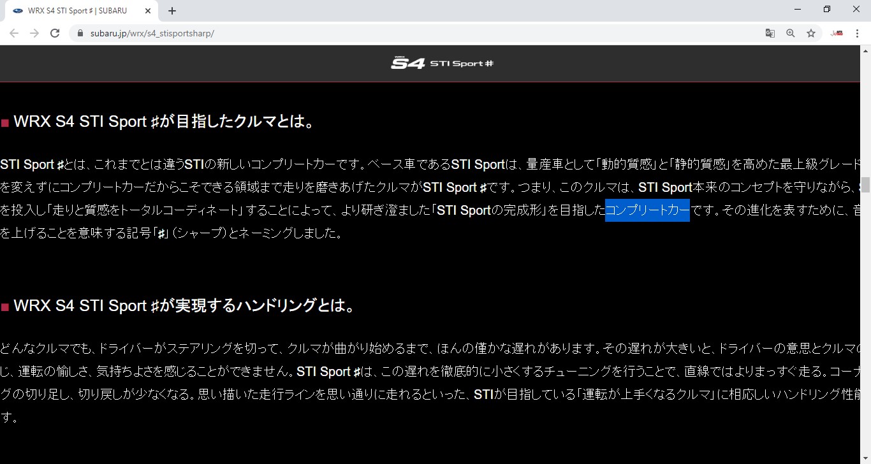Click heading 'WRX S4 STI Sport ♯が目指したクルマとは'
Viewport: 871px width, 464px height.
(x=164, y=122)
